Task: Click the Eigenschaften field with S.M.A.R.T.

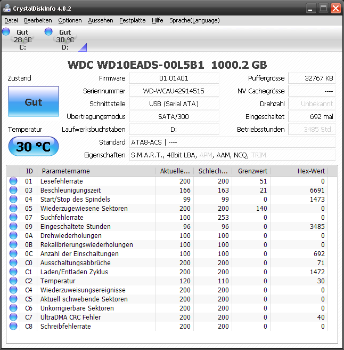Action: (232, 155)
